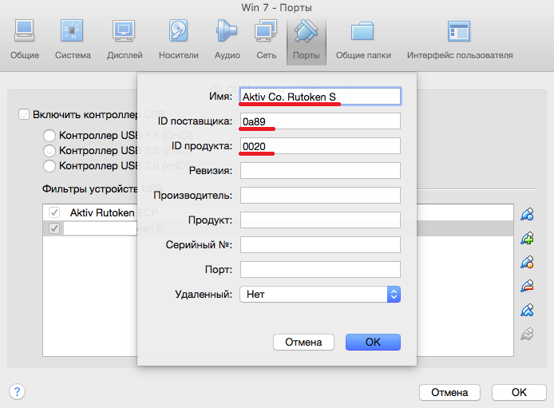This screenshot has width=554, height=408.
Task: Uncheck the Aktiv Rutoken ECP filter checkbox
Action: click(54, 212)
